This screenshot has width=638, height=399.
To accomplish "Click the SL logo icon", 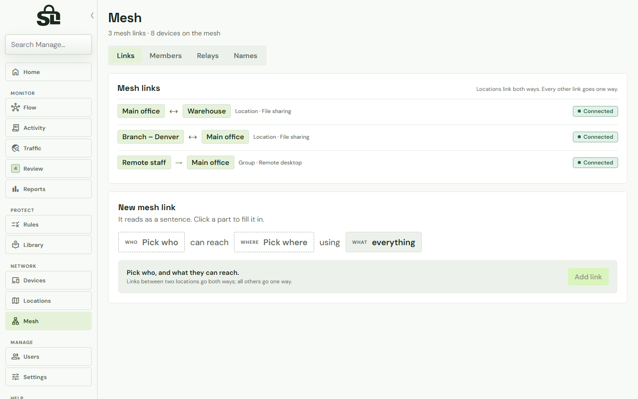I will [48, 16].
